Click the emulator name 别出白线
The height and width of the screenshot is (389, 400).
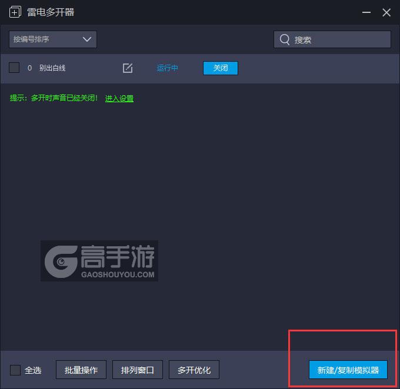(x=52, y=68)
